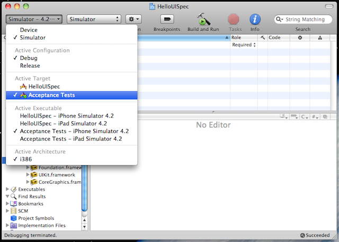Screen dimensions: 339x242
Task: Choose Acceptance Tests - iPad Simulator 4.2 executable
Action: pyautogui.click(x=72, y=139)
